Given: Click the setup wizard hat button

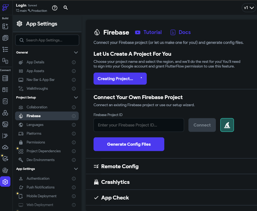Looking at the screenshot, I should point(227,125).
